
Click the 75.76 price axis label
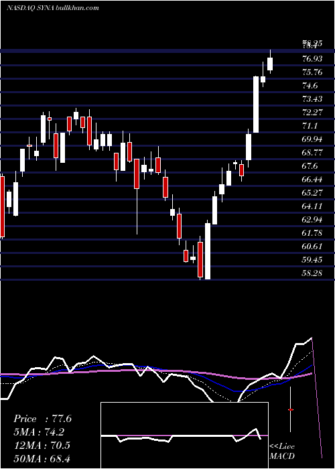pos(312,72)
